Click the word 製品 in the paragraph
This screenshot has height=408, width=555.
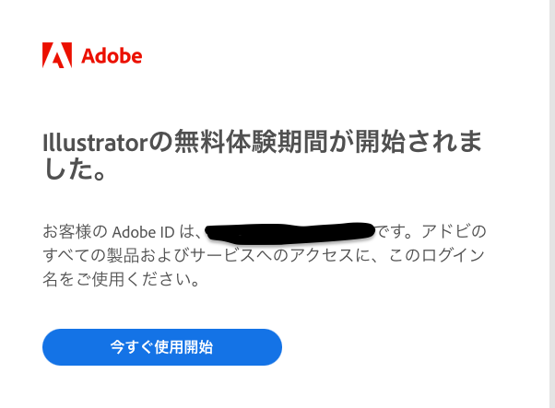[x=130, y=254]
